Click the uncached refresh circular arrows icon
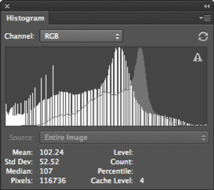The height and width of the screenshot is (190, 214). (x=203, y=37)
